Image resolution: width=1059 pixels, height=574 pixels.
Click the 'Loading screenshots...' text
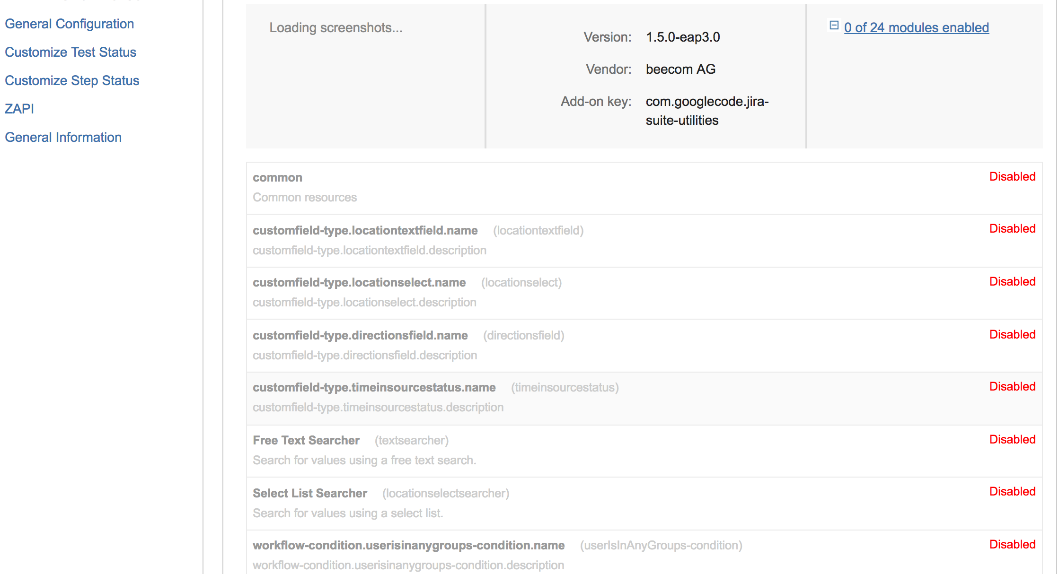pos(336,28)
